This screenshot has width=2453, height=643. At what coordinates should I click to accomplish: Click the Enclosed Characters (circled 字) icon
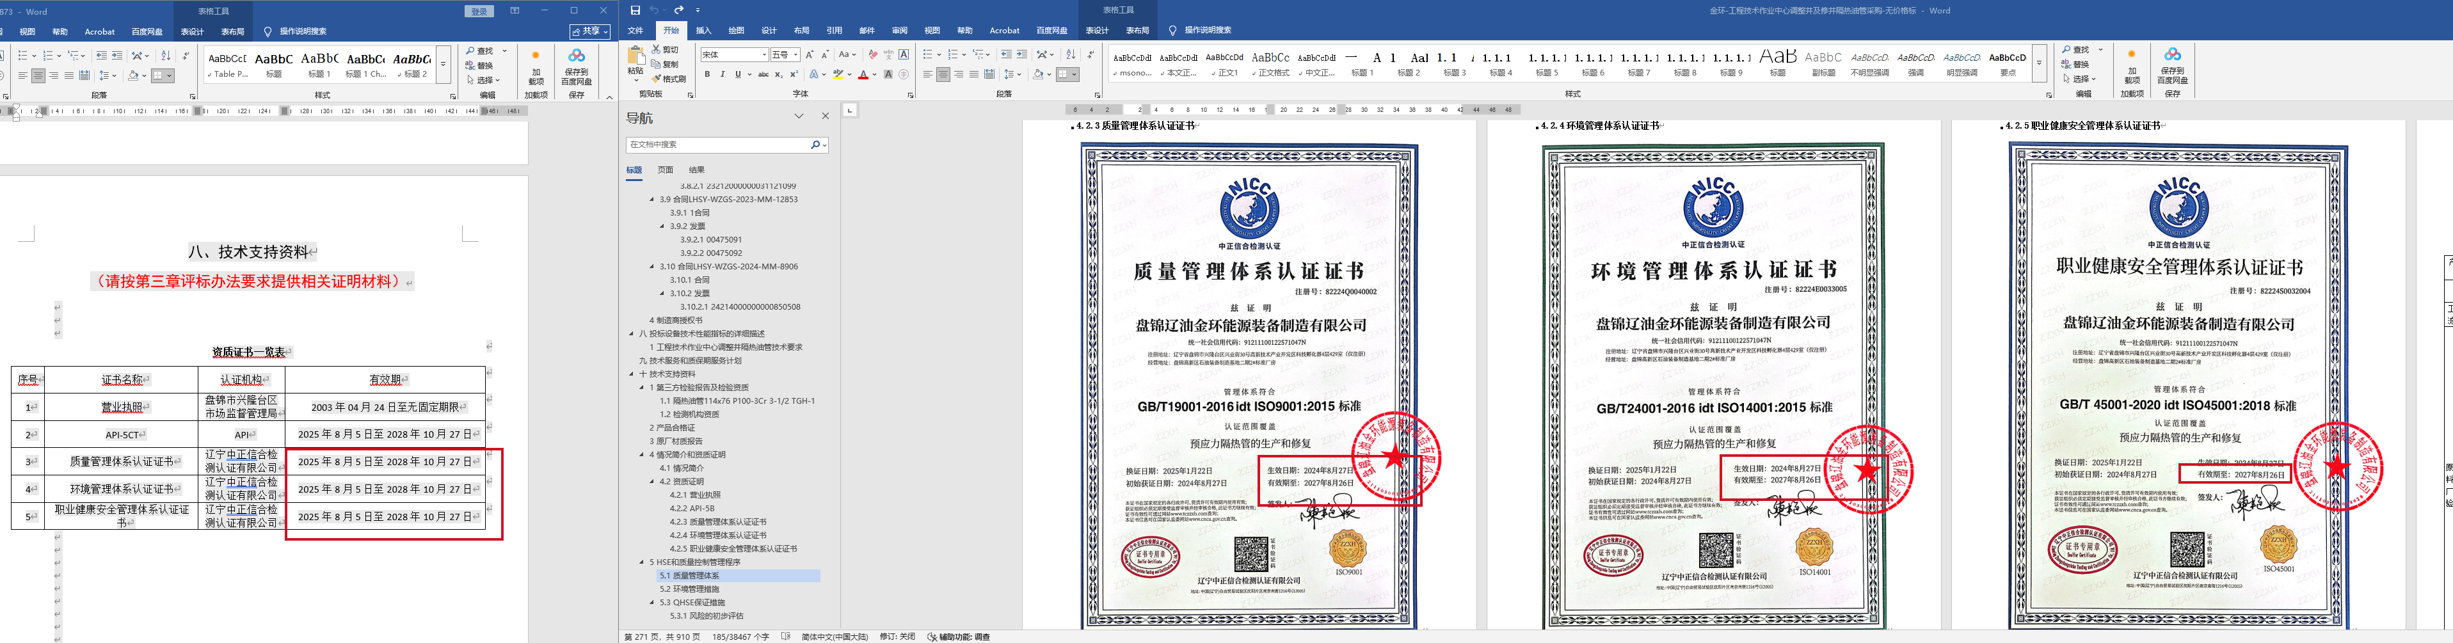904,74
